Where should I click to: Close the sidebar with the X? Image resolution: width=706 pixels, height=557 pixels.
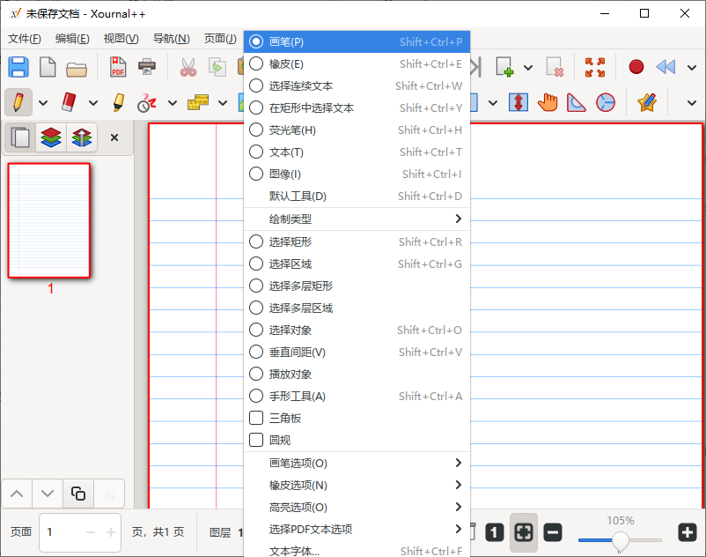(114, 137)
